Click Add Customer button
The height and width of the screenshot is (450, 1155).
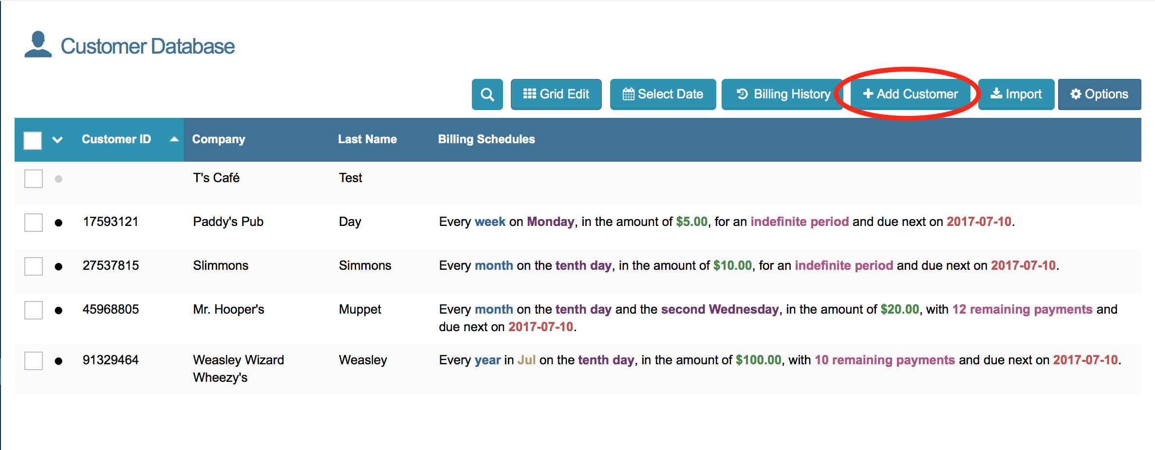910,94
